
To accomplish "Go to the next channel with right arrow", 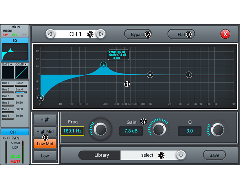I will click(x=101, y=34).
